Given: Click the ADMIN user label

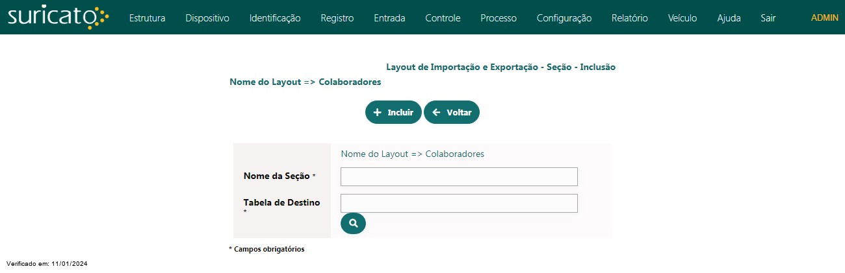Looking at the screenshot, I should 825,18.
